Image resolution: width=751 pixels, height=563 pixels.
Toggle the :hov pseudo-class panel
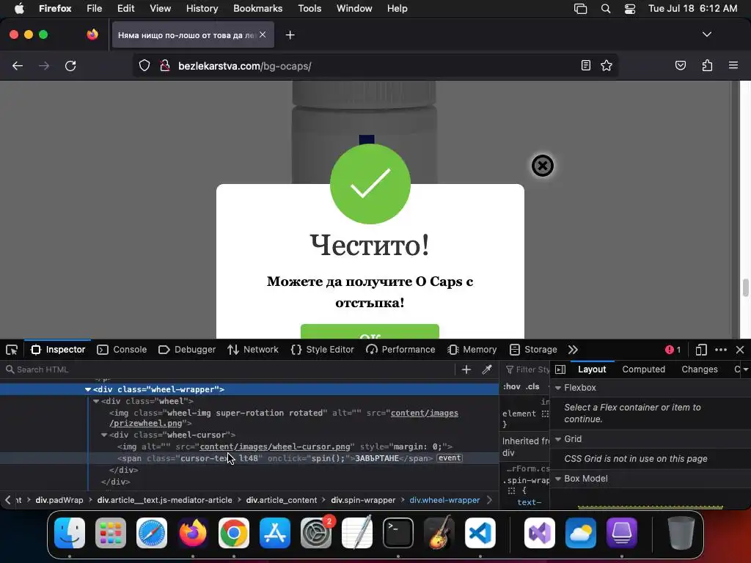[x=511, y=386]
